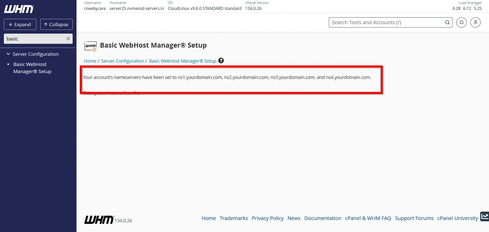Screen dimensions: 489x232
Task: Go to Home breadcrumb link
Action: coord(90,61)
